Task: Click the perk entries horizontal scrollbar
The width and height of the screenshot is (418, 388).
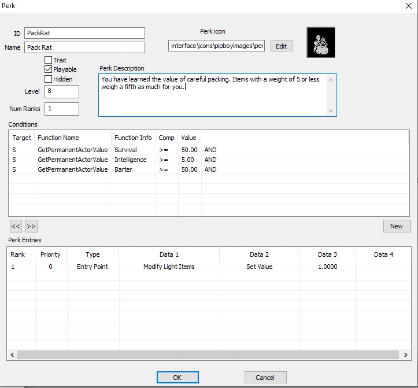Action: [x=208, y=354]
